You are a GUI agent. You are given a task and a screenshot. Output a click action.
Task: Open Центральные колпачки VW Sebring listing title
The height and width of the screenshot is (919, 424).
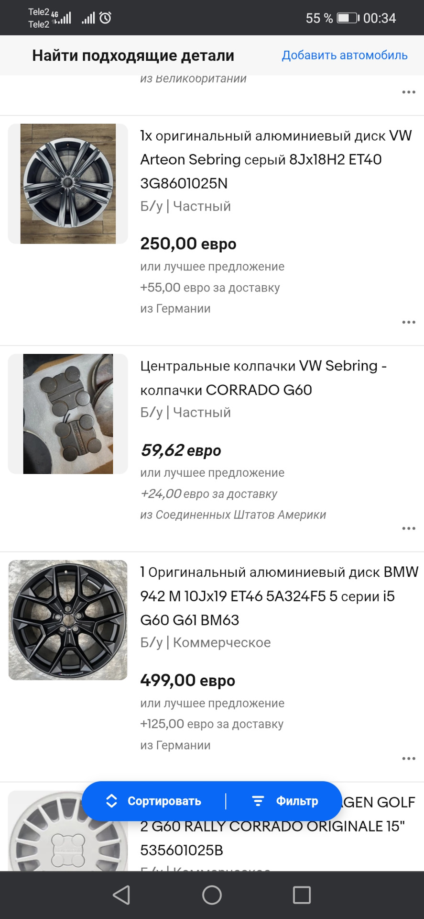coord(263,378)
